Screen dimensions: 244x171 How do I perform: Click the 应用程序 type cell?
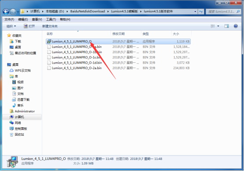[x=148, y=42]
